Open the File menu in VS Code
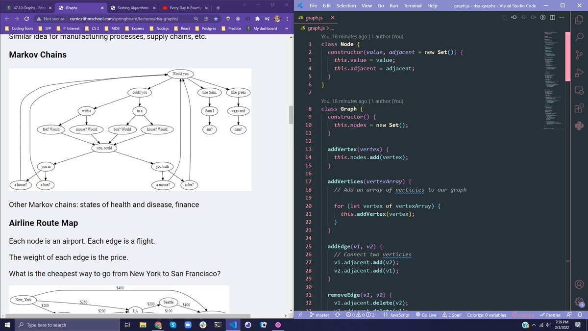Viewport: 588px width, 331px height. [x=314, y=5]
